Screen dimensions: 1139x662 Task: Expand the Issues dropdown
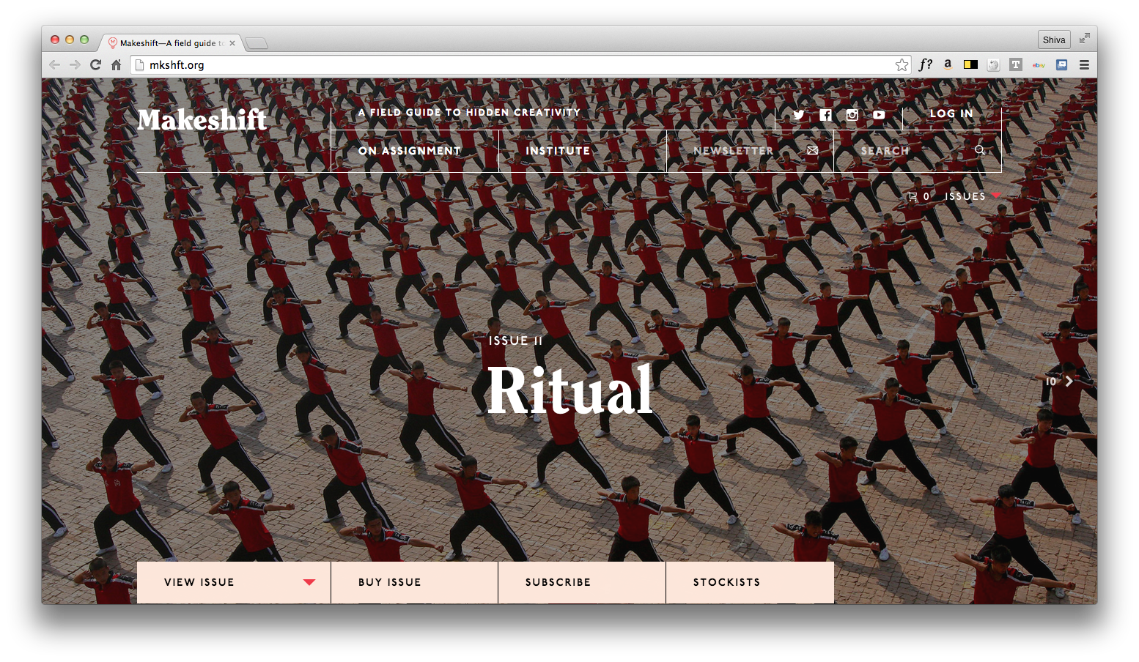click(973, 196)
